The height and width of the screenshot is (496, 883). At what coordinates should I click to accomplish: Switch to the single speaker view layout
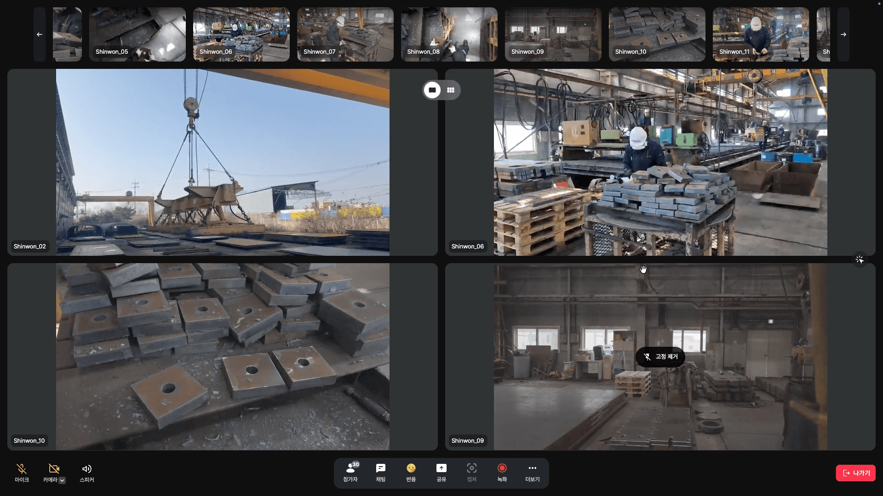click(x=432, y=90)
